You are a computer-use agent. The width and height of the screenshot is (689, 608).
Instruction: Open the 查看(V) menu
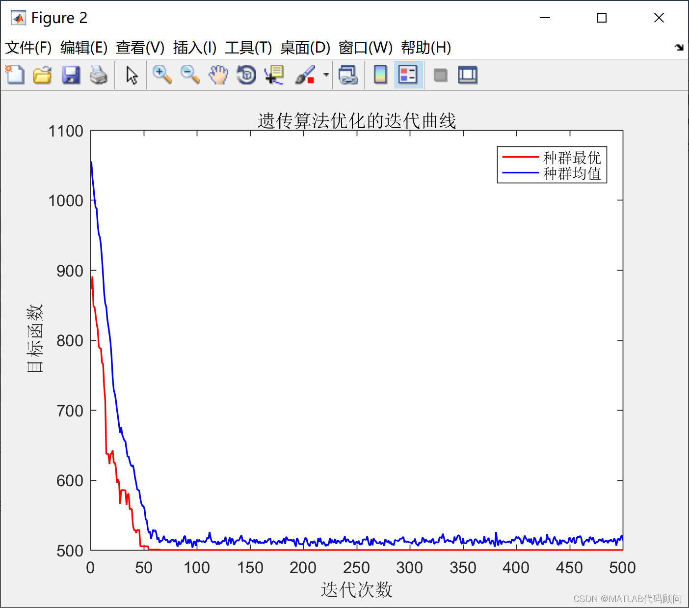pos(140,48)
